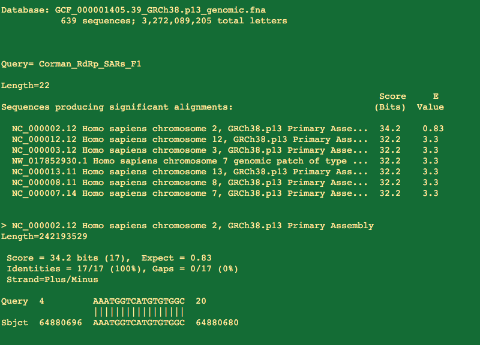This screenshot has height=345, width=480.
Task: Click the query end position 20
Action: (x=201, y=301)
